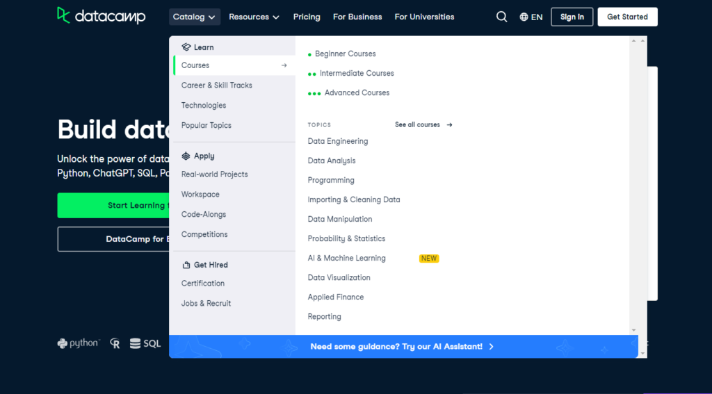Go to For Universities
The image size is (712, 394).
[x=424, y=17]
